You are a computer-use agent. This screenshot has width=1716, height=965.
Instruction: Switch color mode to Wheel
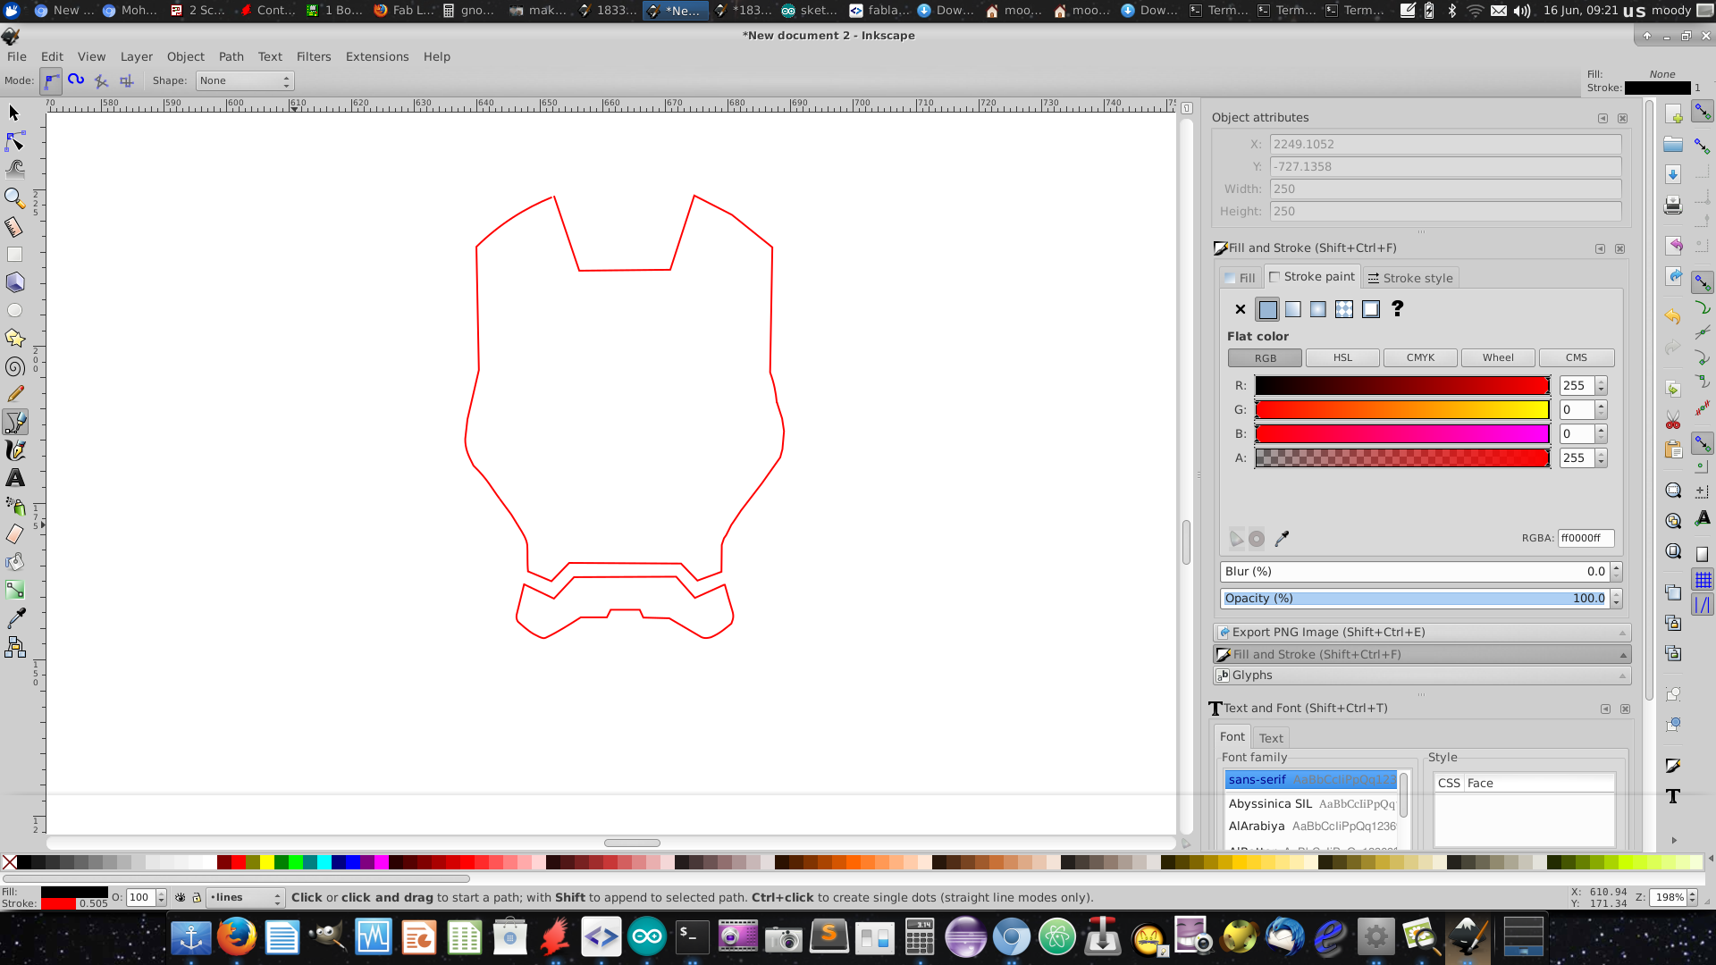1498,357
